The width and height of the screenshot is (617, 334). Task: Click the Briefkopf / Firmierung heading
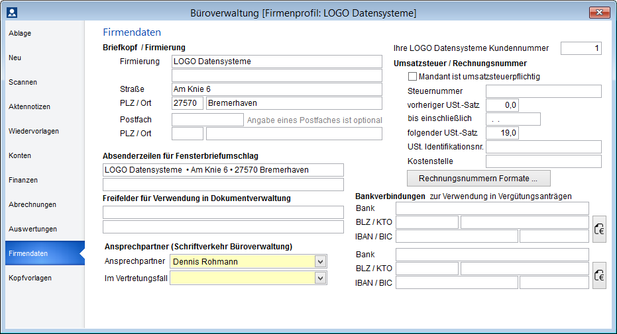(144, 48)
